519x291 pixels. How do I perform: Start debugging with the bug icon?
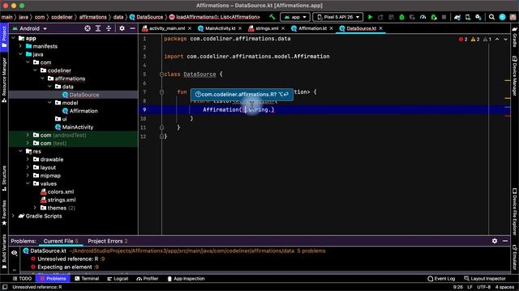tap(401, 17)
